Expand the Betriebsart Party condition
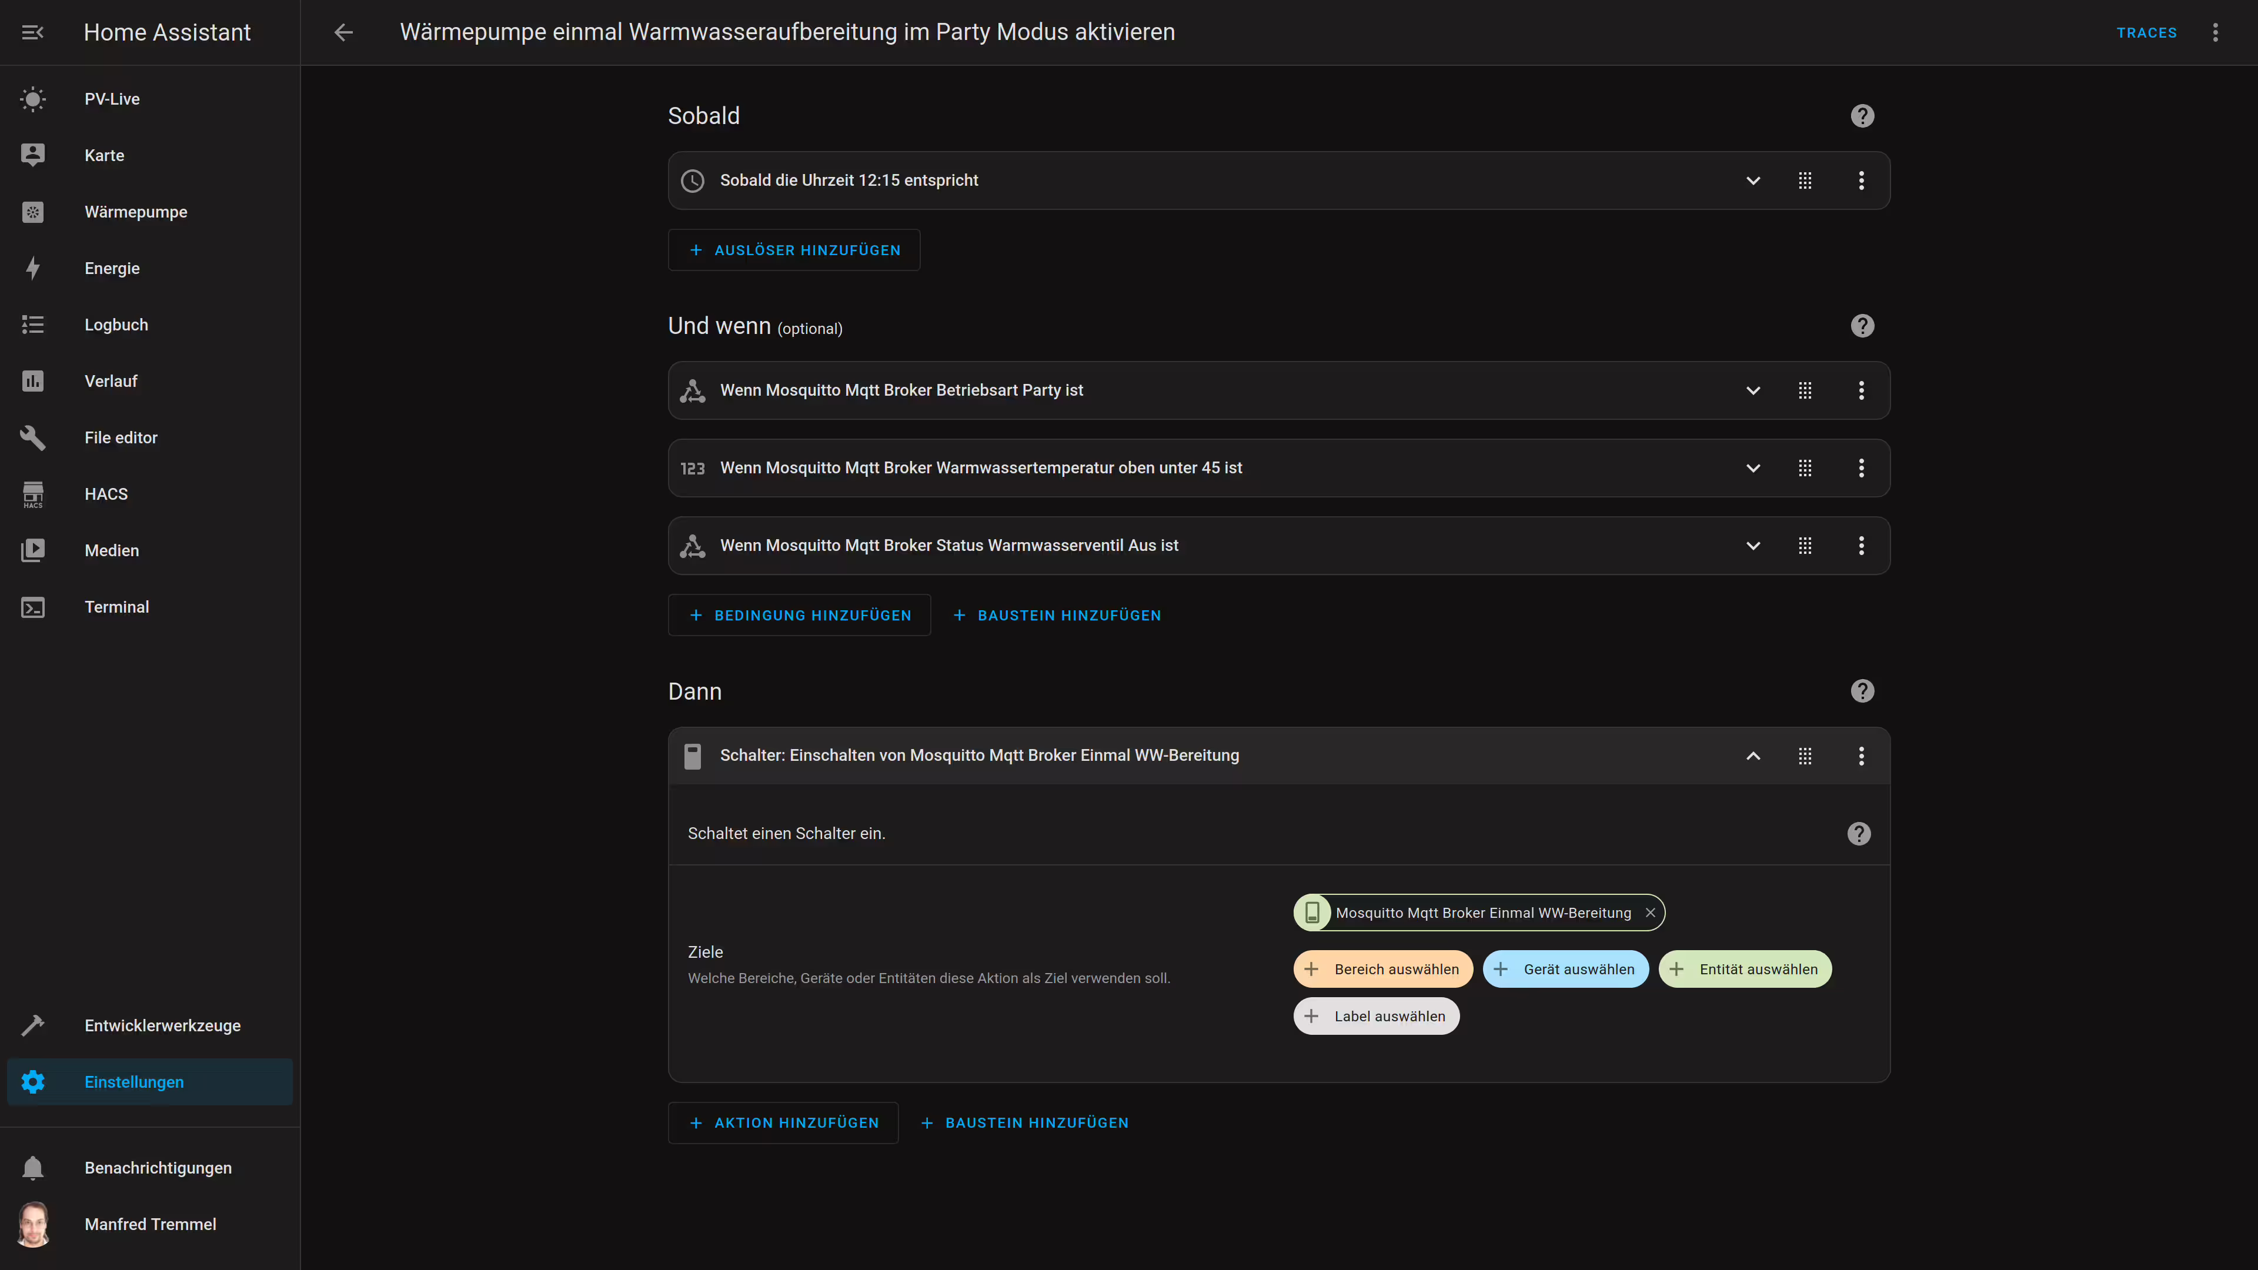Screen dimensions: 2258x1270 pos(1753,391)
